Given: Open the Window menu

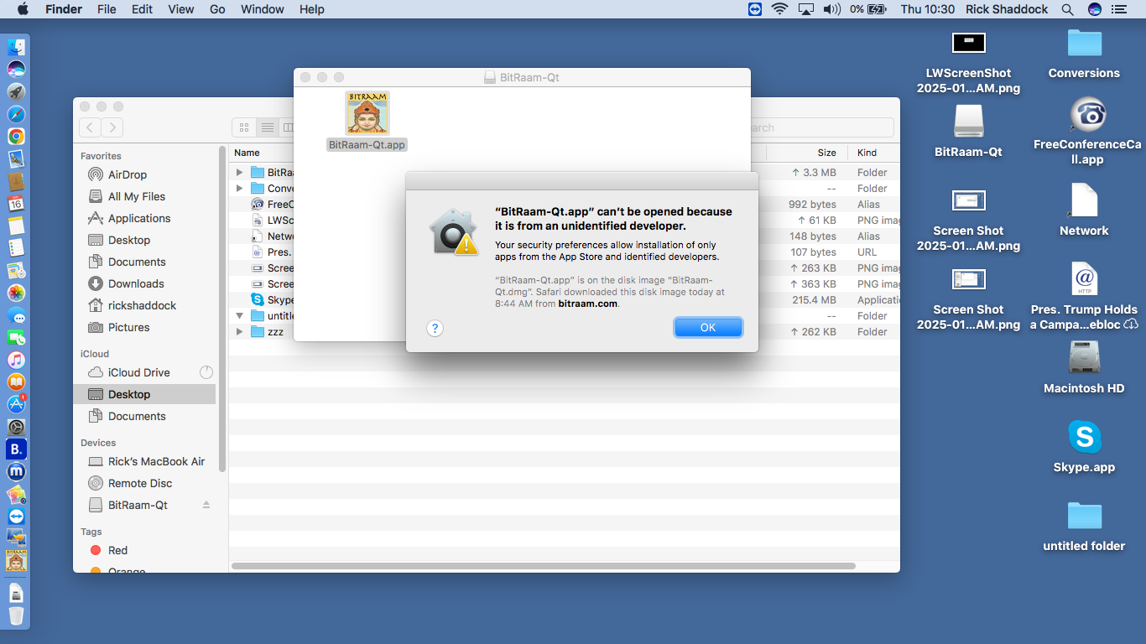Looking at the screenshot, I should [x=263, y=9].
